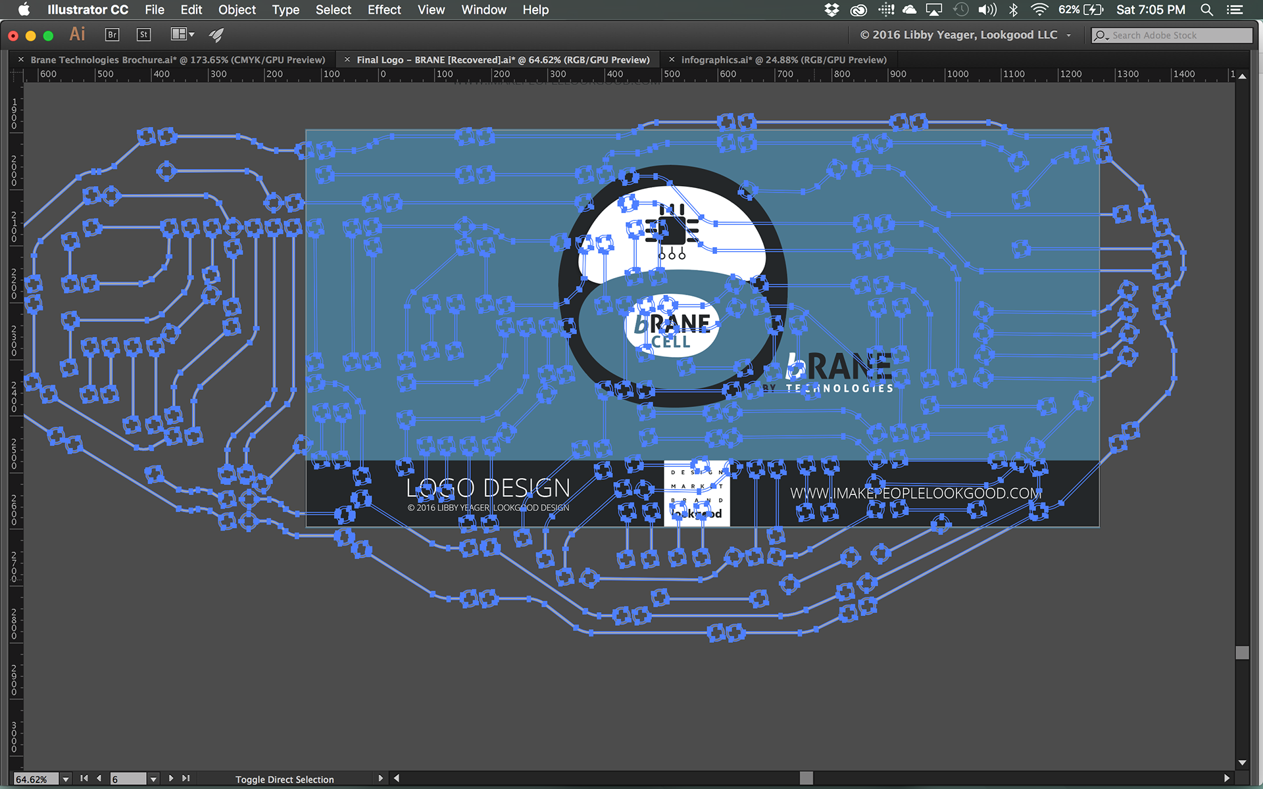The height and width of the screenshot is (789, 1263).
Task: Click the battery 62% indicator
Action: pos(1081,9)
